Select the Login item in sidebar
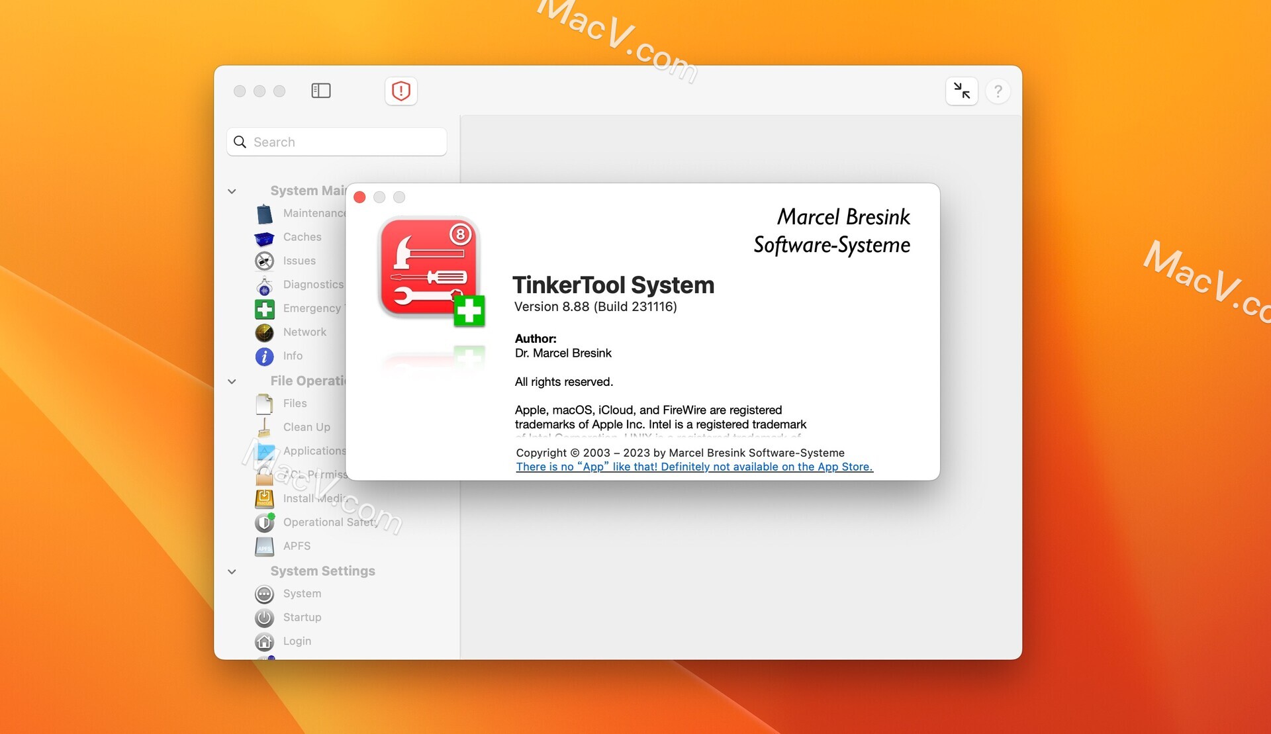 point(297,641)
